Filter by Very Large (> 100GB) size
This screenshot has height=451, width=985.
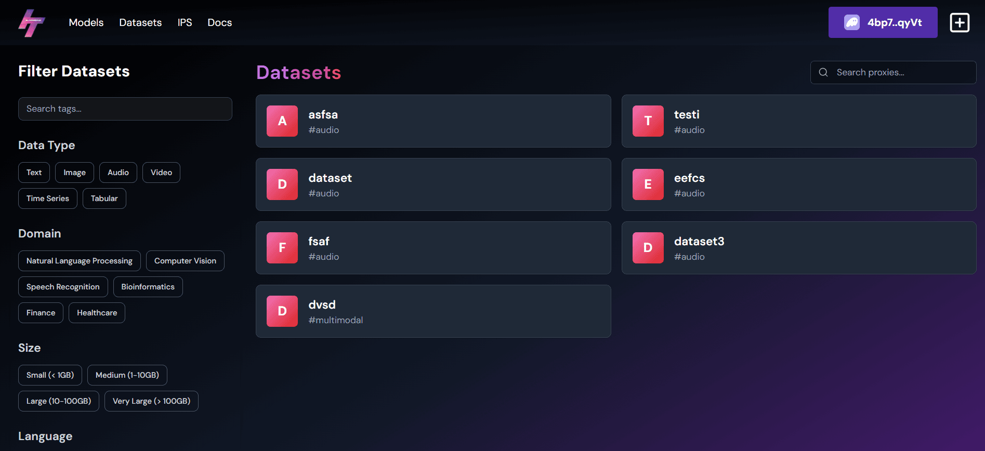tap(151, 401)
